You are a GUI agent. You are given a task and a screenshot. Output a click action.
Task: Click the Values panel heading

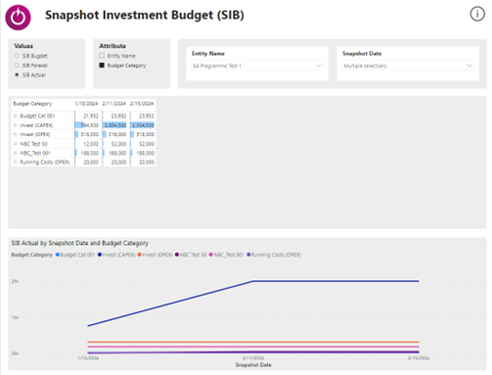click(x=23, y=46)
